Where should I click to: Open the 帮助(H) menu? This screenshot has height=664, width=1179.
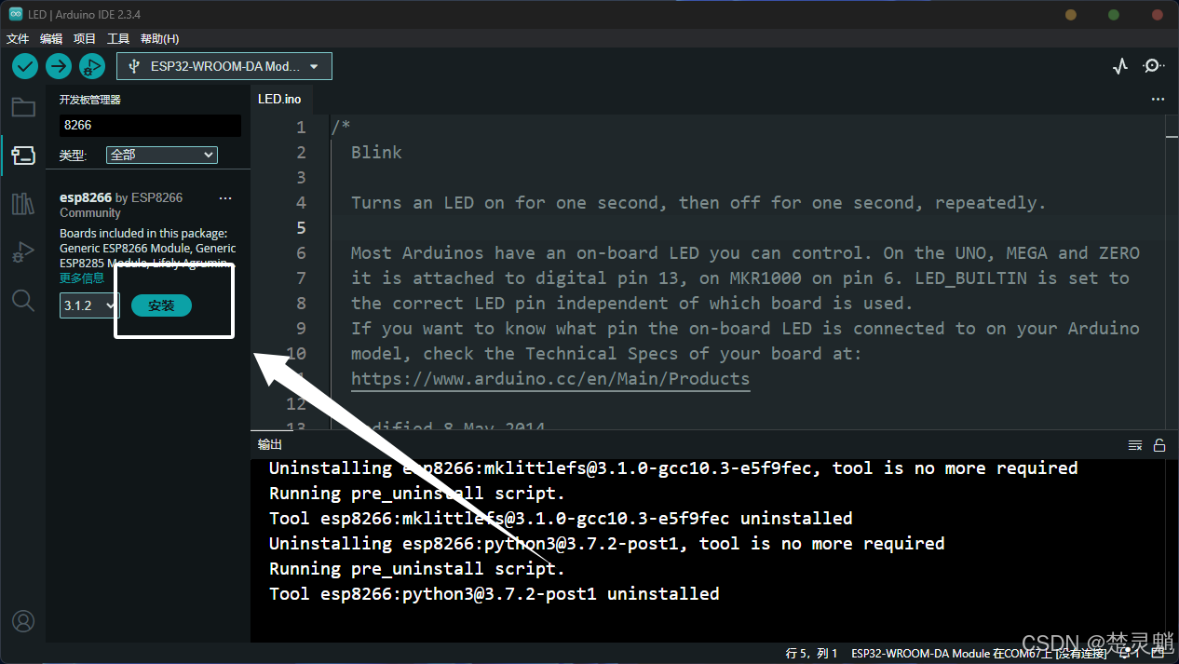point(159,39)
